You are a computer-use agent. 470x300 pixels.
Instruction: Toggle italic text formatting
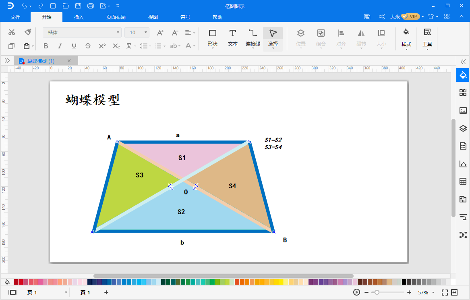click(x=60, y=46)
